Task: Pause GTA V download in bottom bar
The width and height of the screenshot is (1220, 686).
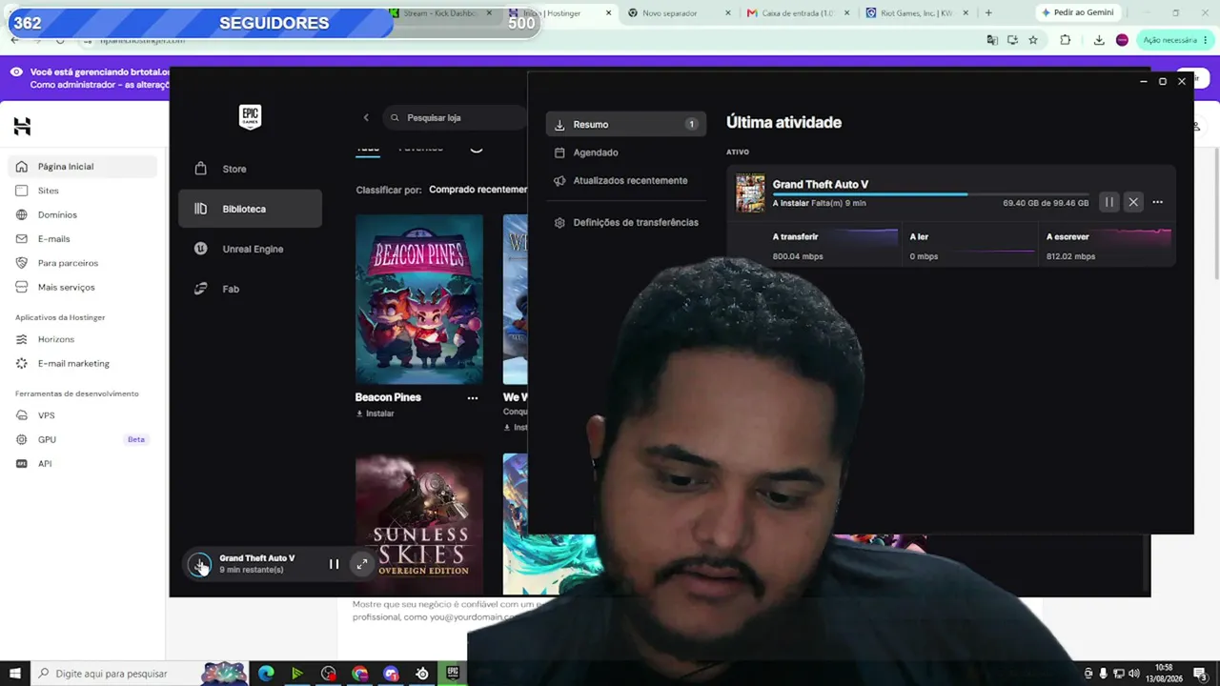Action: pos(334,564)
